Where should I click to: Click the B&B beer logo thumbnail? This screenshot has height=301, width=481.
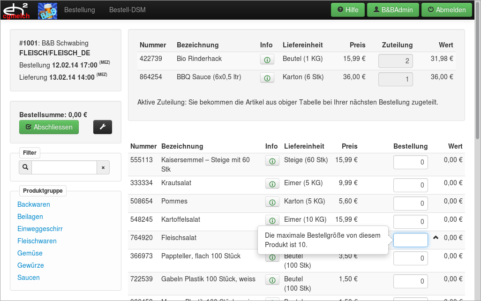tap(47, 10)
